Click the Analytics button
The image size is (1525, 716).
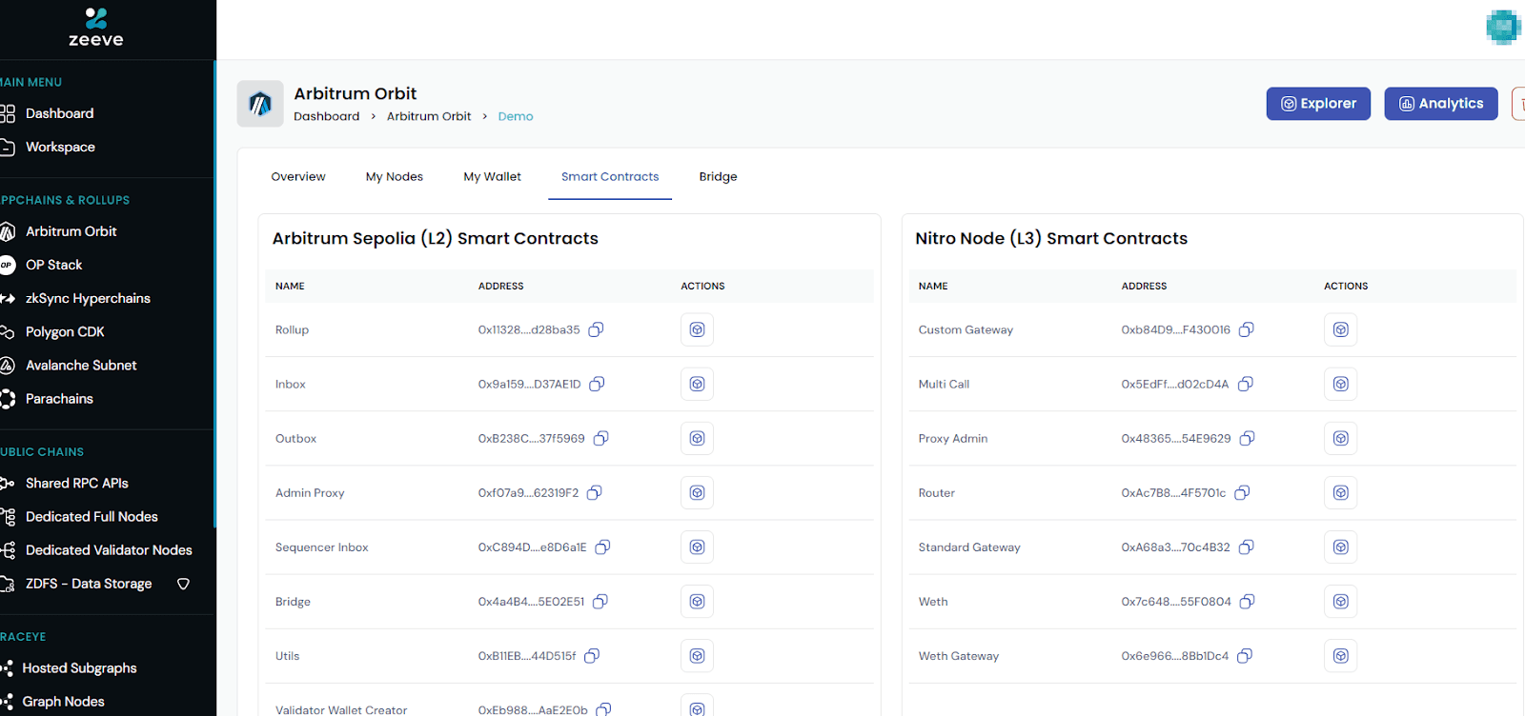click(1441, 104)
